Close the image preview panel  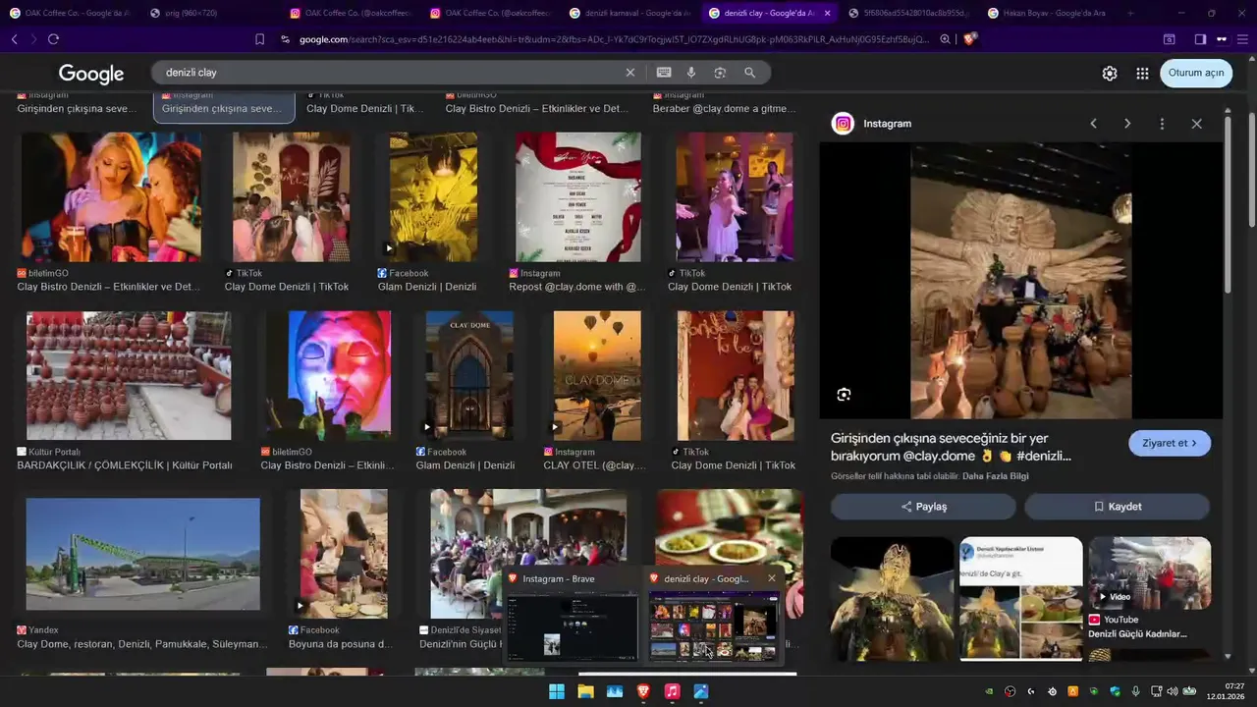tap(1196, 124)
